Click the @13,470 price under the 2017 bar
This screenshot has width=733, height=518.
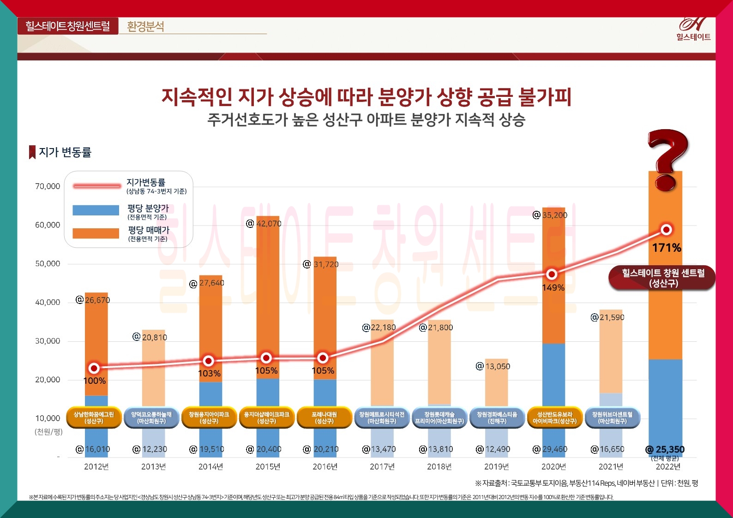coord(379,449)
